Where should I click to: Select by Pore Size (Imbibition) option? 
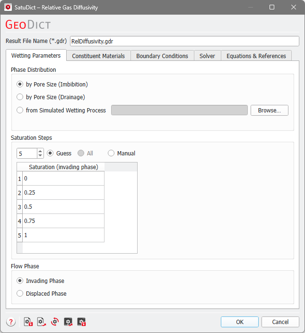tap(52, 84)
